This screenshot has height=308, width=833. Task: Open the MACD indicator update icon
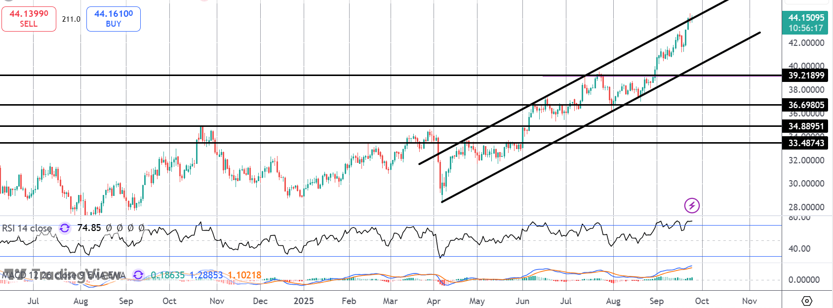pyautogui.click(x=138, y=275)
